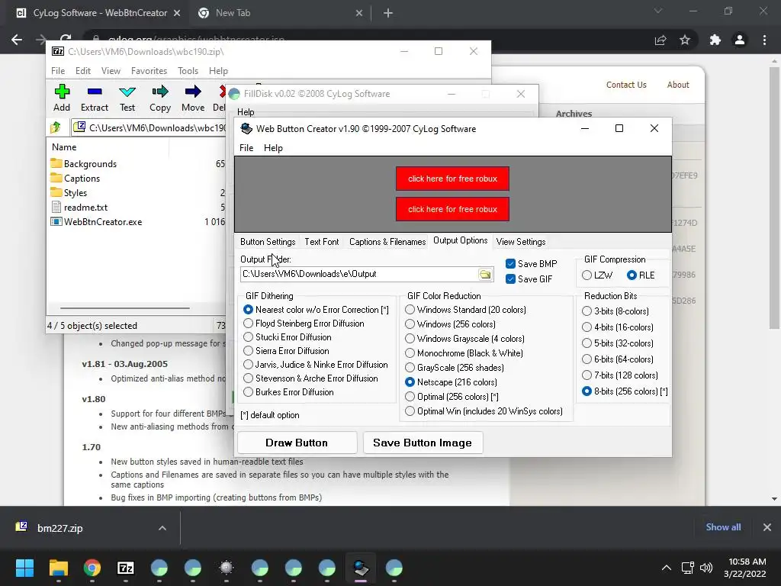
Task: Click the browser back arrow
Action: 17,40
